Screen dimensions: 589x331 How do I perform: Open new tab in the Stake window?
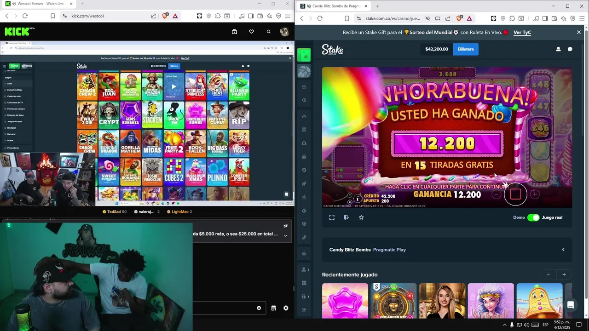[x=377, y=6]
